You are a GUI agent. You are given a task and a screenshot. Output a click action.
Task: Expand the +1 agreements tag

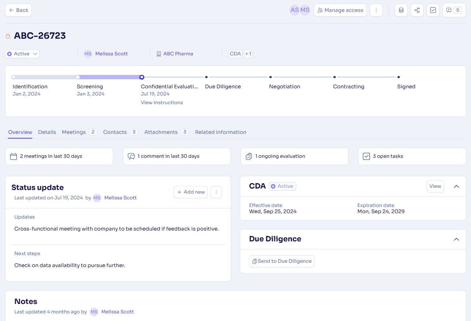[x=248, y=54]
